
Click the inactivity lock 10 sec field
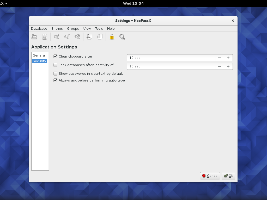(171, 66)
